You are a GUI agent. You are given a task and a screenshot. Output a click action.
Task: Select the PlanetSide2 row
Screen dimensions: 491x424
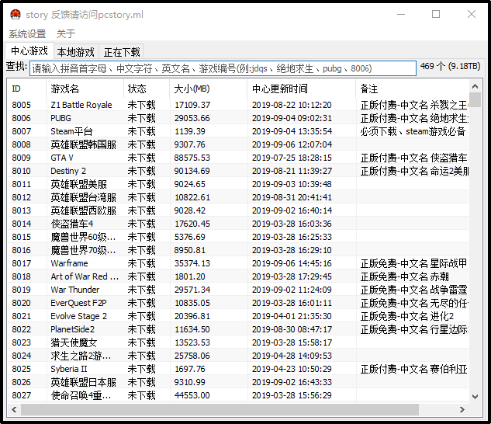click(x=238, y=329)
